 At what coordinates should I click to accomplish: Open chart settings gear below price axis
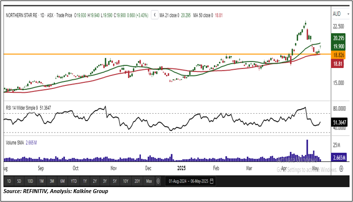342,168
